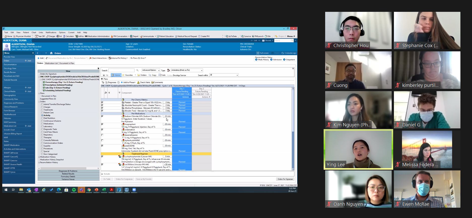This screenshot has height=218, width=472.
Task: Collapse the View pane arrow
Action: point(98,68)
